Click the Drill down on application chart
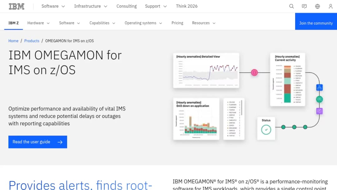The width and height of the screenshot is (337, 190). point(196,119)
